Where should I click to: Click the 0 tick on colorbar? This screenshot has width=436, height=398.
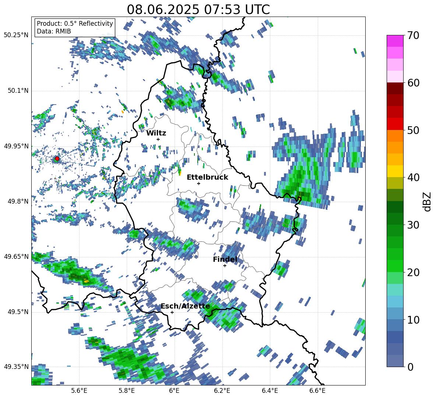(x=410, y=367)
